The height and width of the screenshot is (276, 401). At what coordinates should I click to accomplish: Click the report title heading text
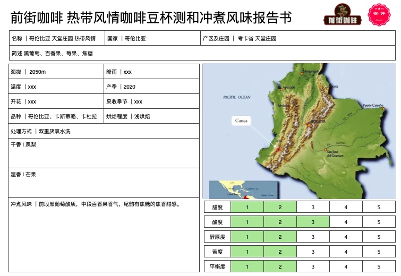coord(151,18)
